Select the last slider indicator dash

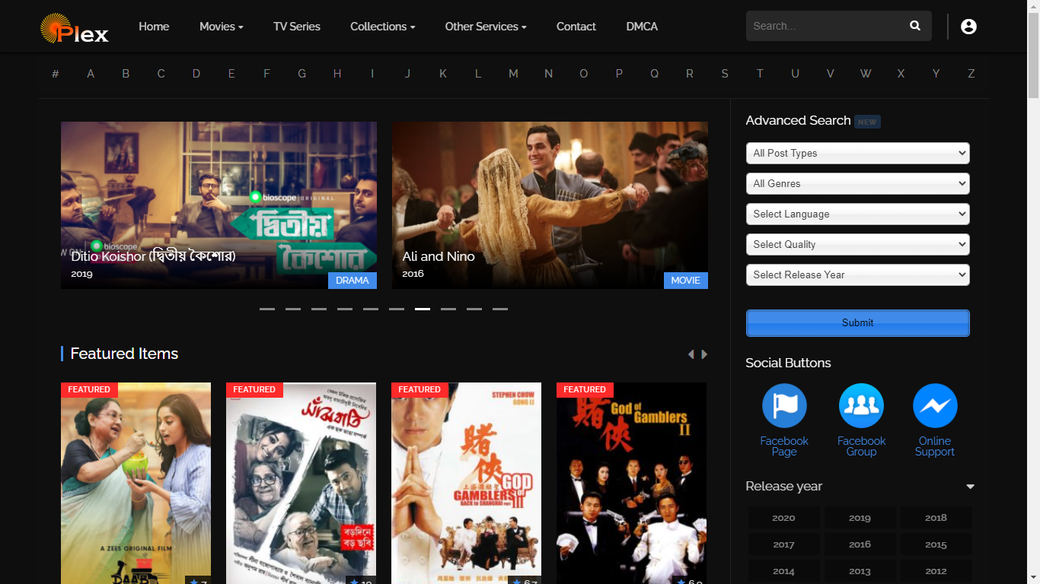pos(500,309)
